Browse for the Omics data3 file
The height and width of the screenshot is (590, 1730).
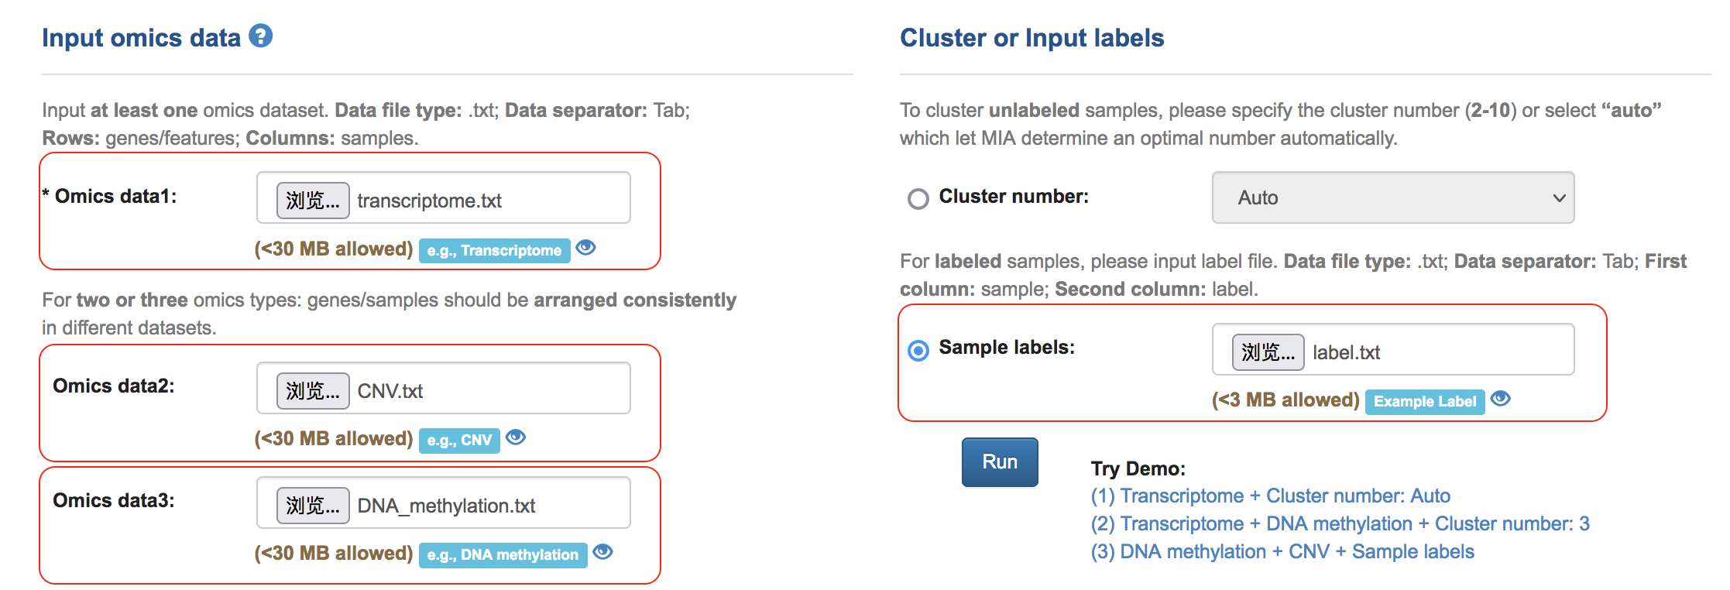click(x=313, y=506)
